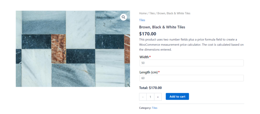Click the blue Tiles category link above title
The image size is (260, 114).
pyautogui.click(x=142, y=20)
